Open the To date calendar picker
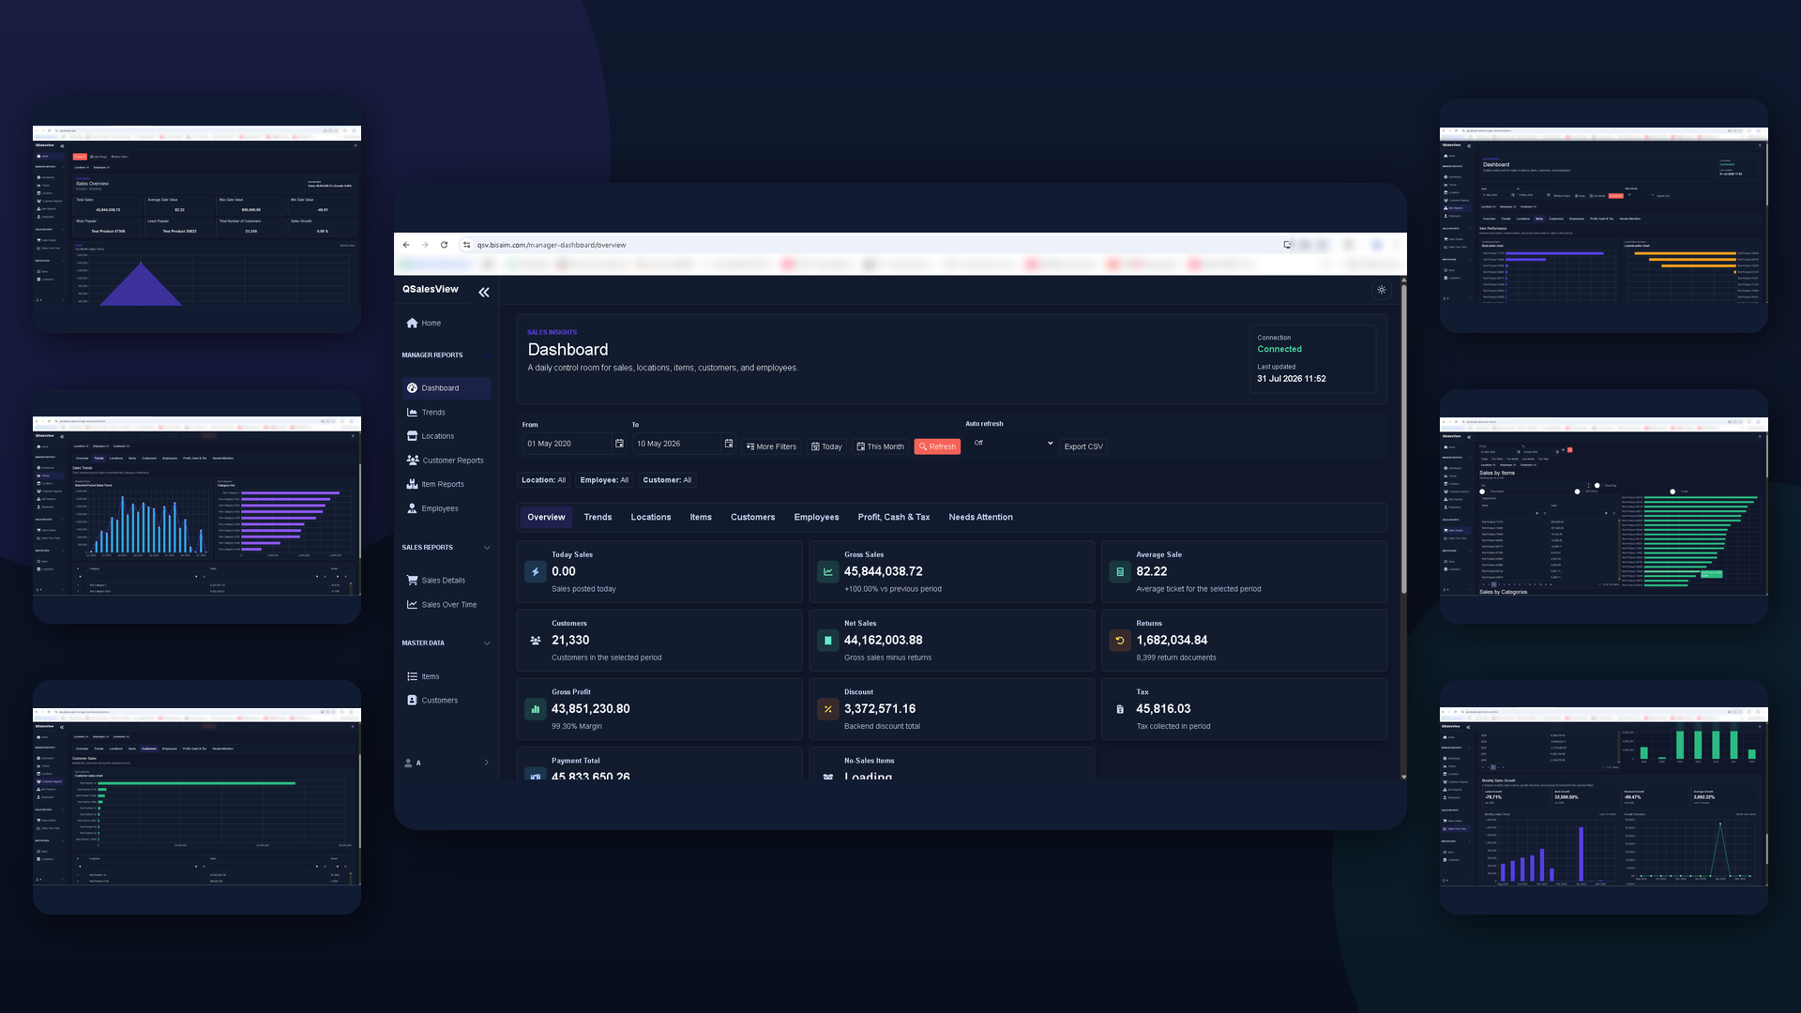Image resolution: width=1801 pixels, height=1013 pixels. (x=729, y=444)
